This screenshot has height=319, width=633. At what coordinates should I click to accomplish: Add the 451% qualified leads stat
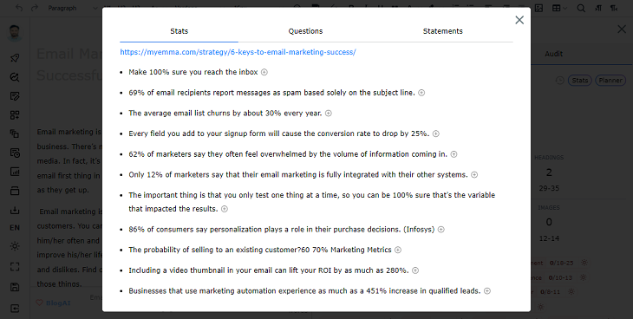(487, 291)
